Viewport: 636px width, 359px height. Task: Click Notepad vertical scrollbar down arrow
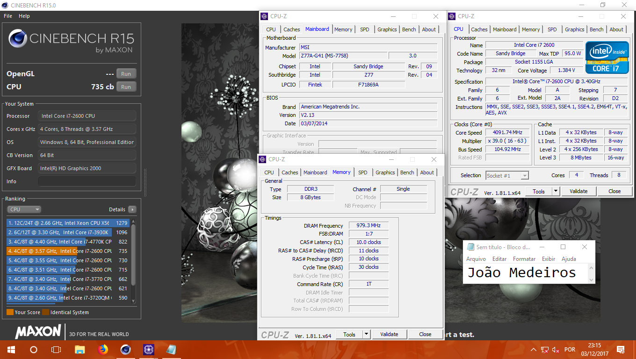(x=592, y=280)
